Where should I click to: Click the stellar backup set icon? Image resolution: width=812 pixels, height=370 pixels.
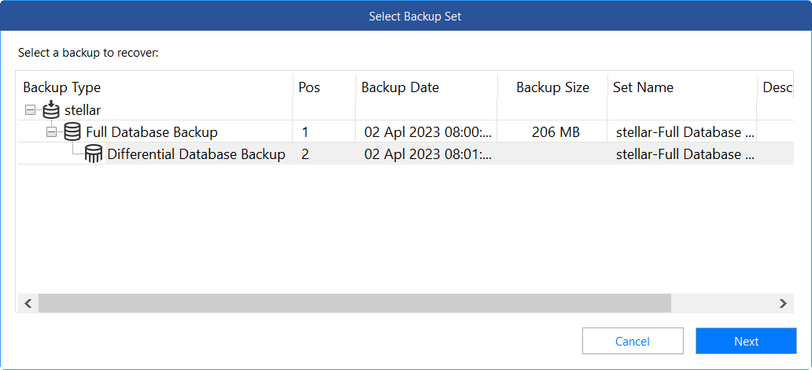tap(51, 110)
